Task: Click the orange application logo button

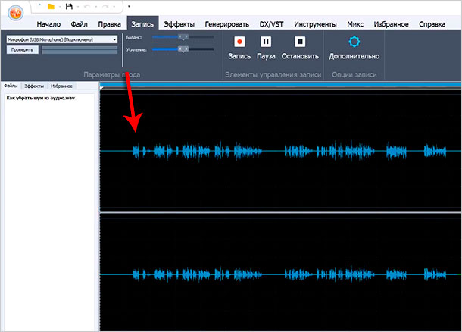Action: point(15,13)
